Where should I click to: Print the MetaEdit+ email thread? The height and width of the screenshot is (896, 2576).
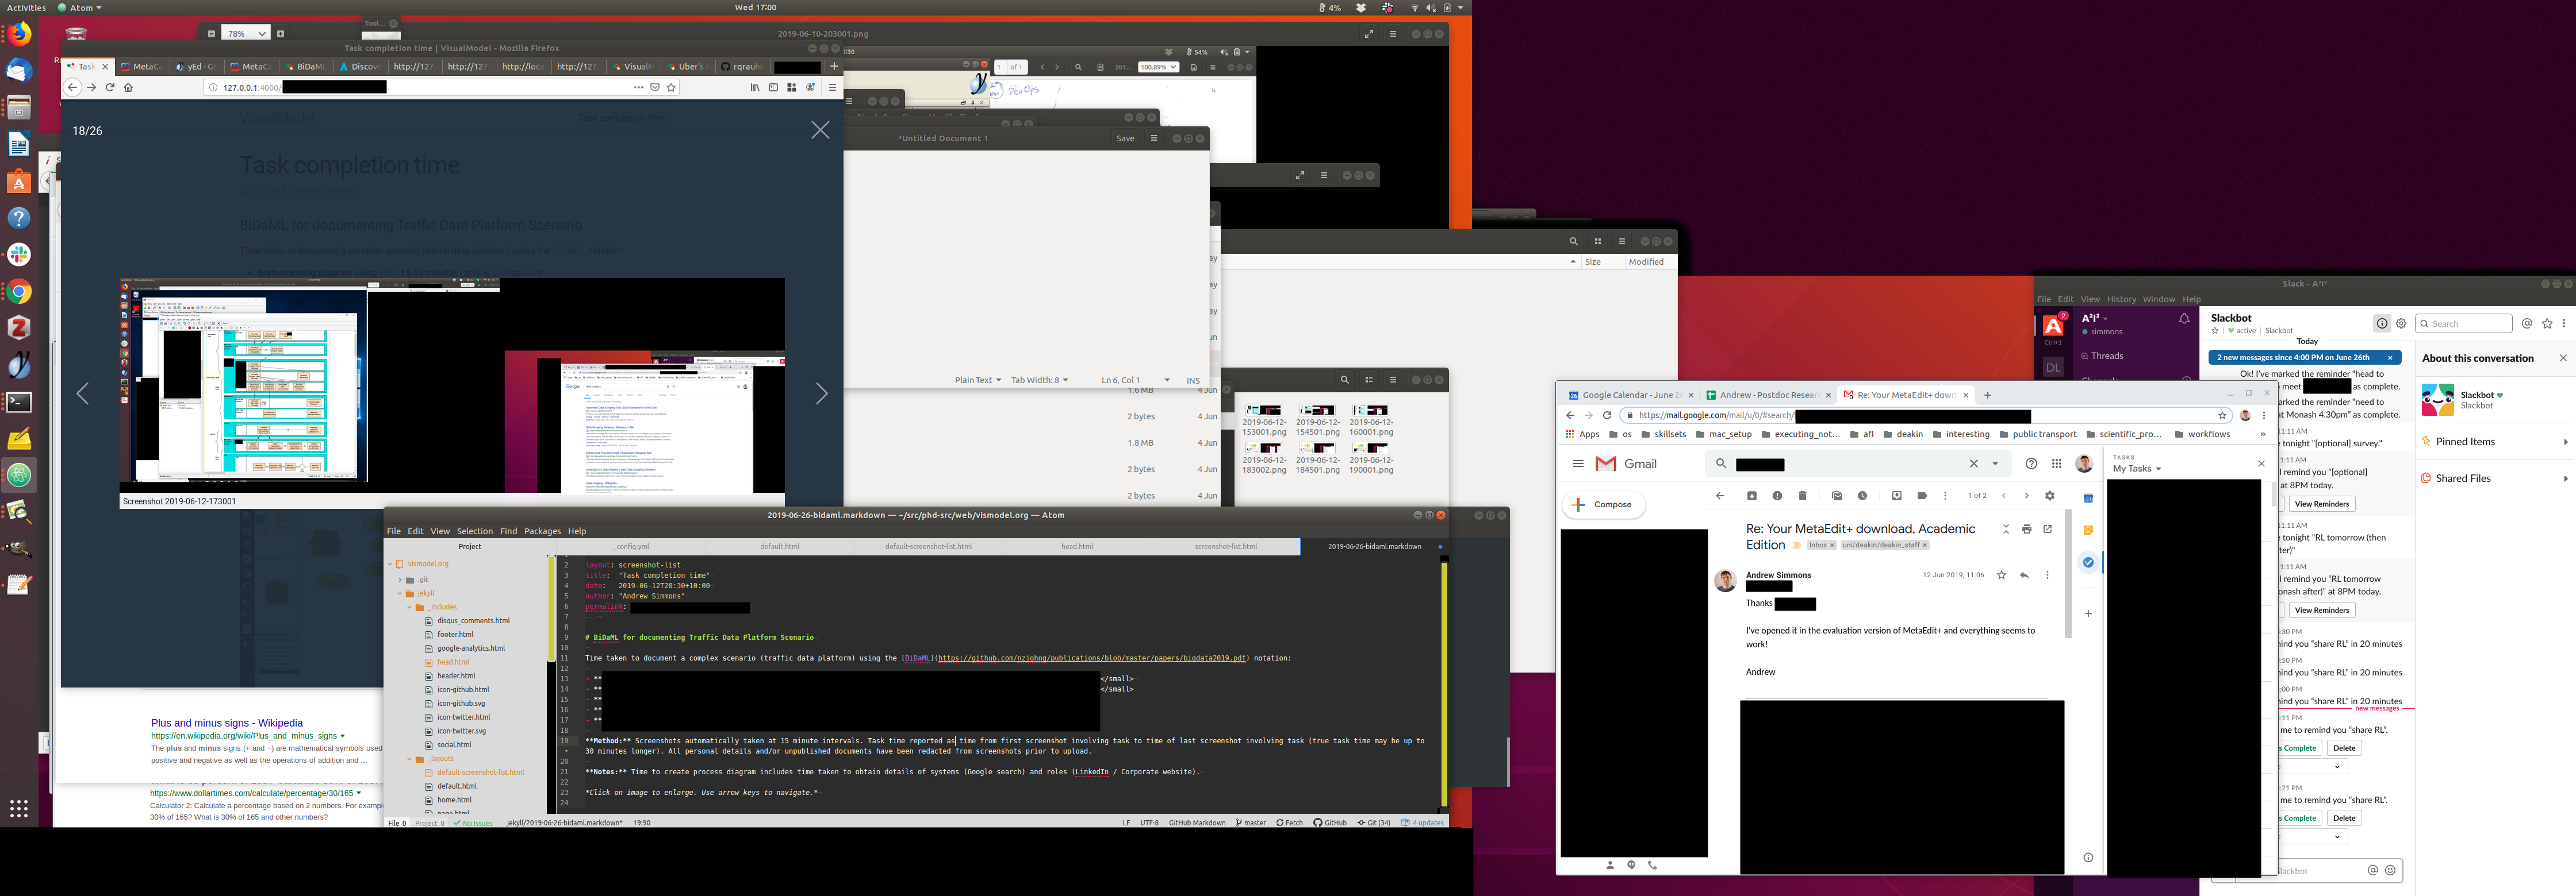(x=2026, y=530)
